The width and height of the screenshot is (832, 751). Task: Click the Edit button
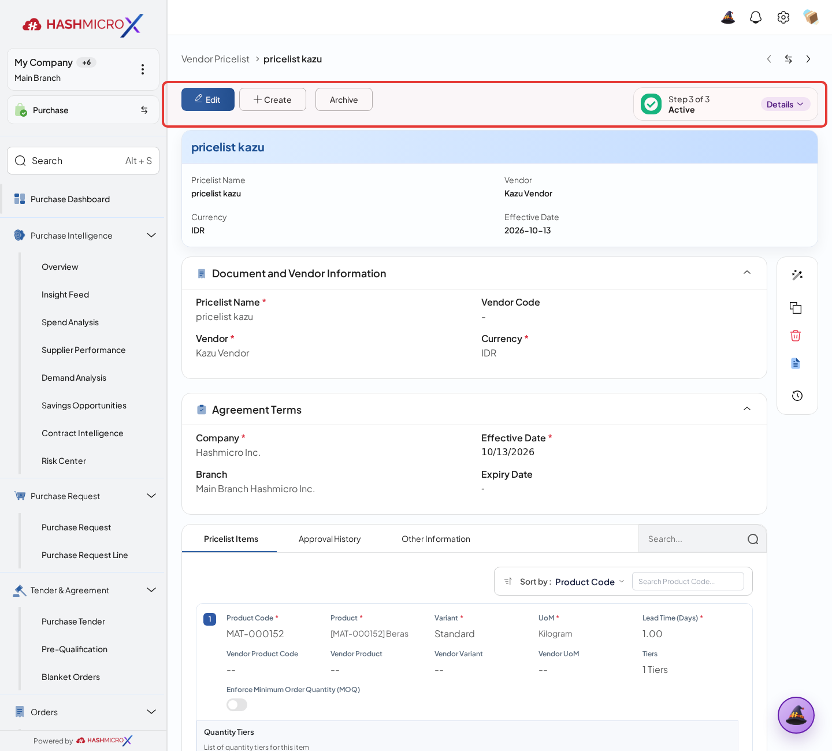[x=208, y=99]
